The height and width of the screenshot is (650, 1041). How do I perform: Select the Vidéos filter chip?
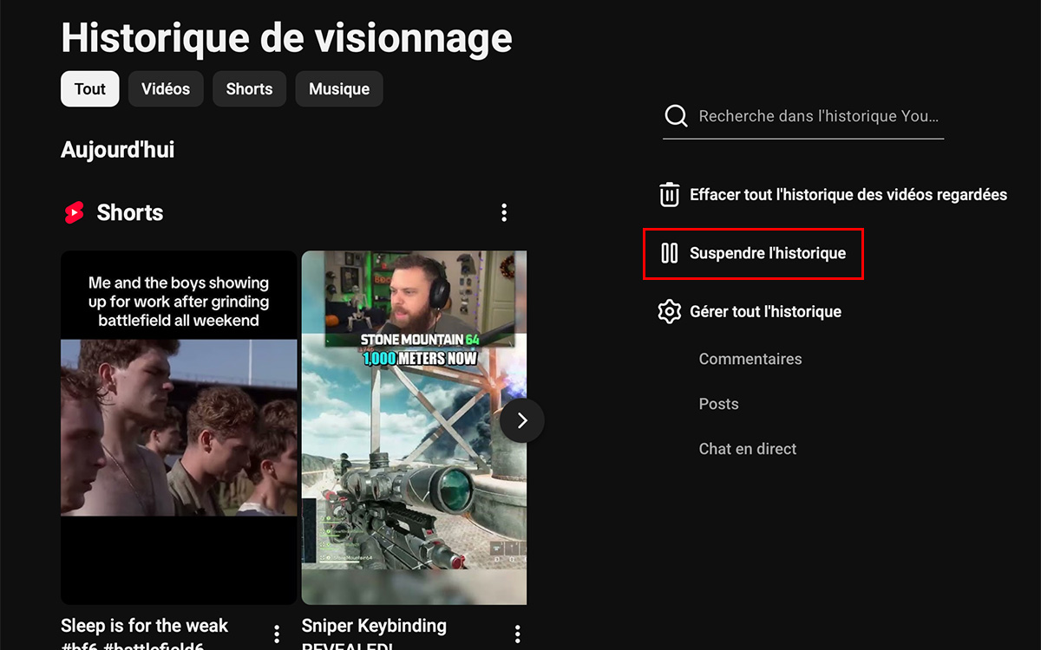[x=166, y=88]
